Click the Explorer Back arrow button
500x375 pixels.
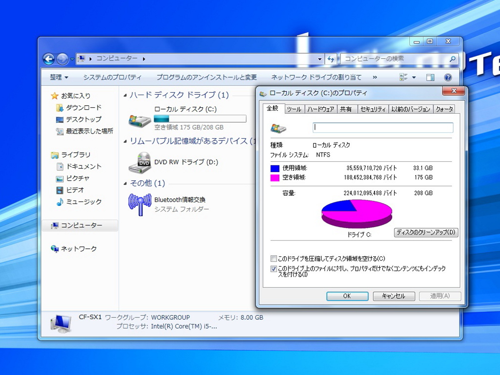[49, 59]
